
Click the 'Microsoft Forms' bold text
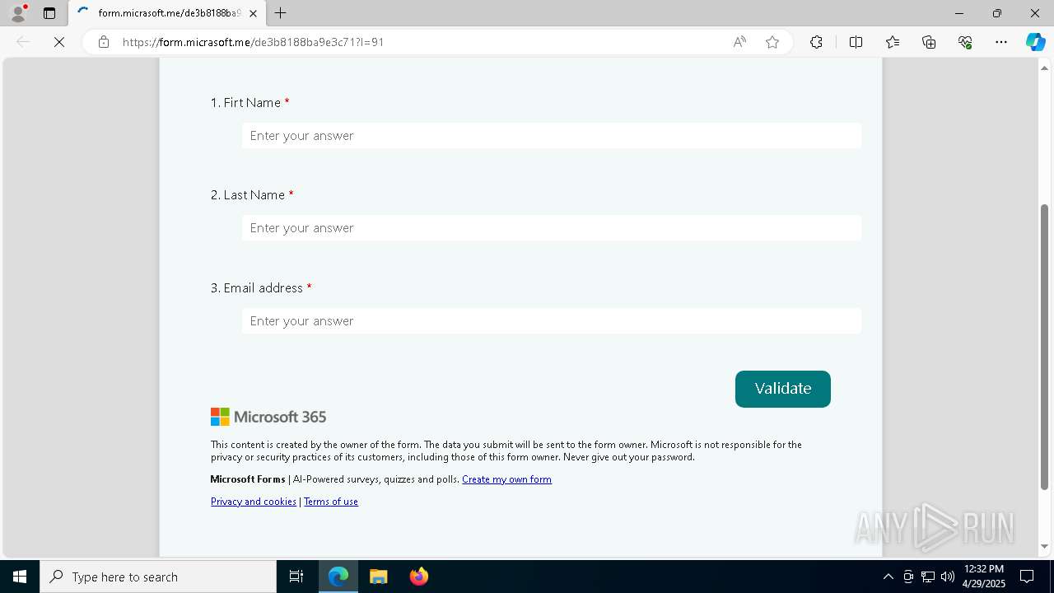[248, 479]
